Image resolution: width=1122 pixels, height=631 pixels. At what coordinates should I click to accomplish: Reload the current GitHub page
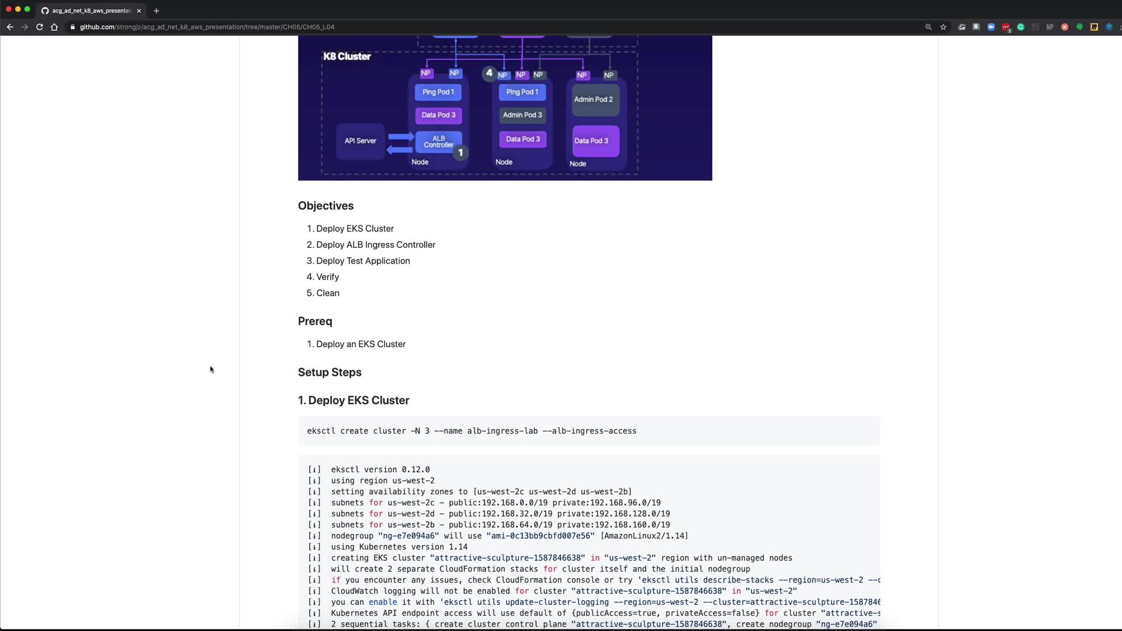[40, 27]
